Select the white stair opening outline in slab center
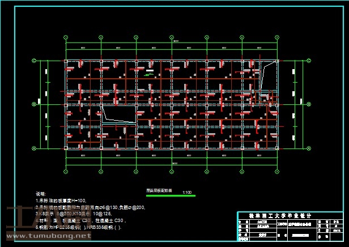This screenshot has height=247, width=349. tap(119, 115)
